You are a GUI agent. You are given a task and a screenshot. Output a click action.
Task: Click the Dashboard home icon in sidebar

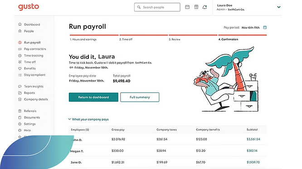20,24
